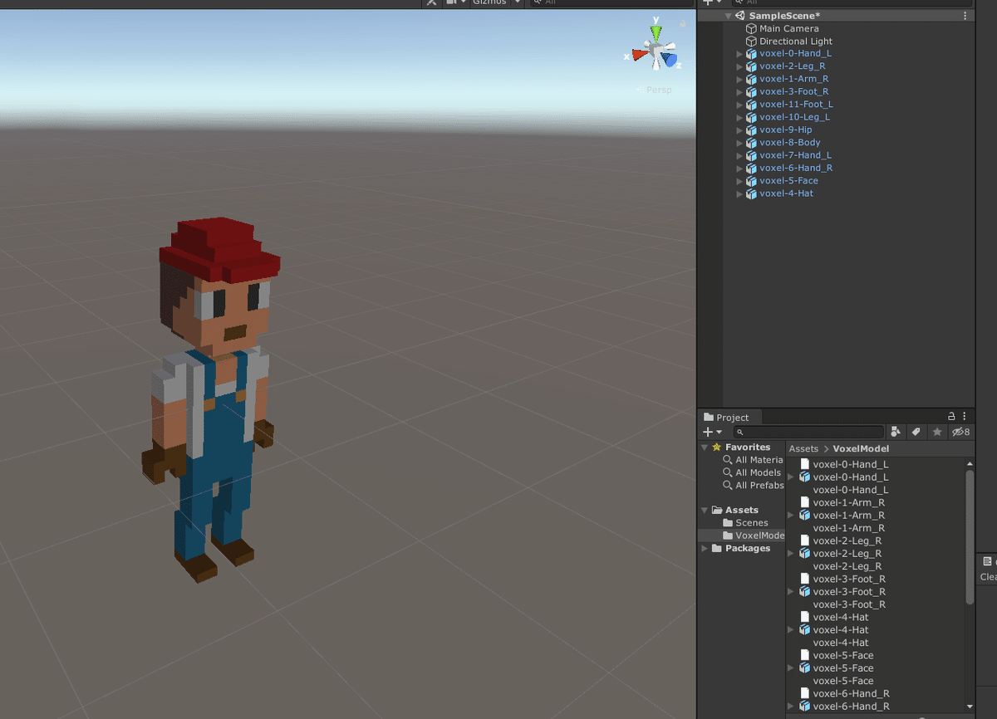This screenshot has height=719, width=997.
Task: Expand voxel-9-Hip in the Hierarchy
Action: [x=739, y=130]
